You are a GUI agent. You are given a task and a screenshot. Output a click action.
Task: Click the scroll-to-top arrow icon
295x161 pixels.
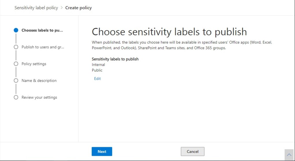pyautogui.click(x=289, y=155)
